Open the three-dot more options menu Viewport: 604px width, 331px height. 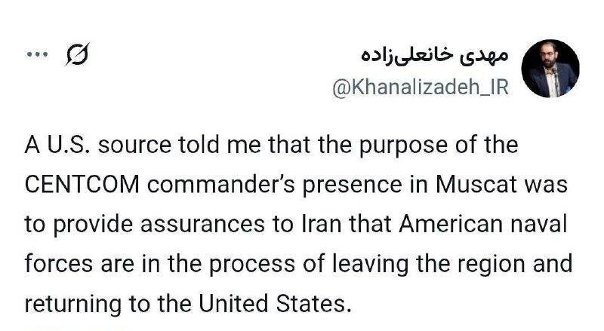click(37, 54)
